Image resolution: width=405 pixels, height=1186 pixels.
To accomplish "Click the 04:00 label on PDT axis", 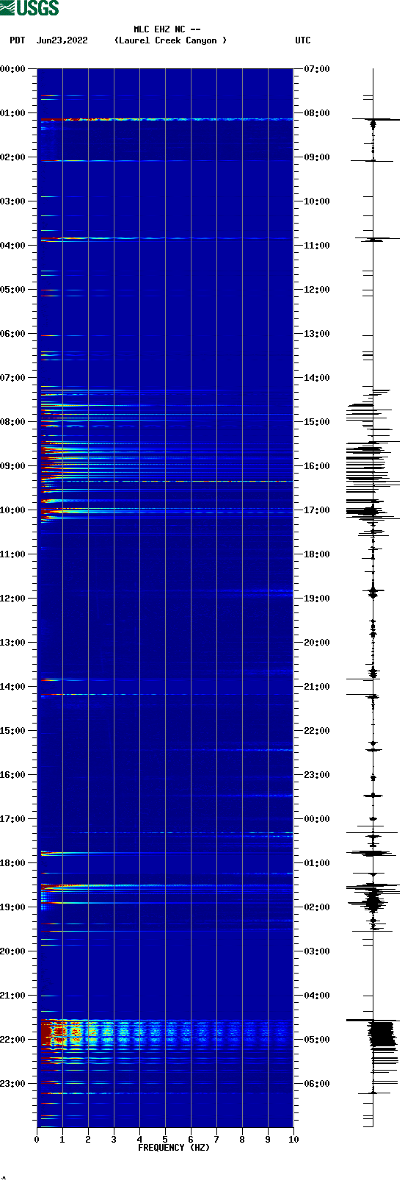I will 13,246.
